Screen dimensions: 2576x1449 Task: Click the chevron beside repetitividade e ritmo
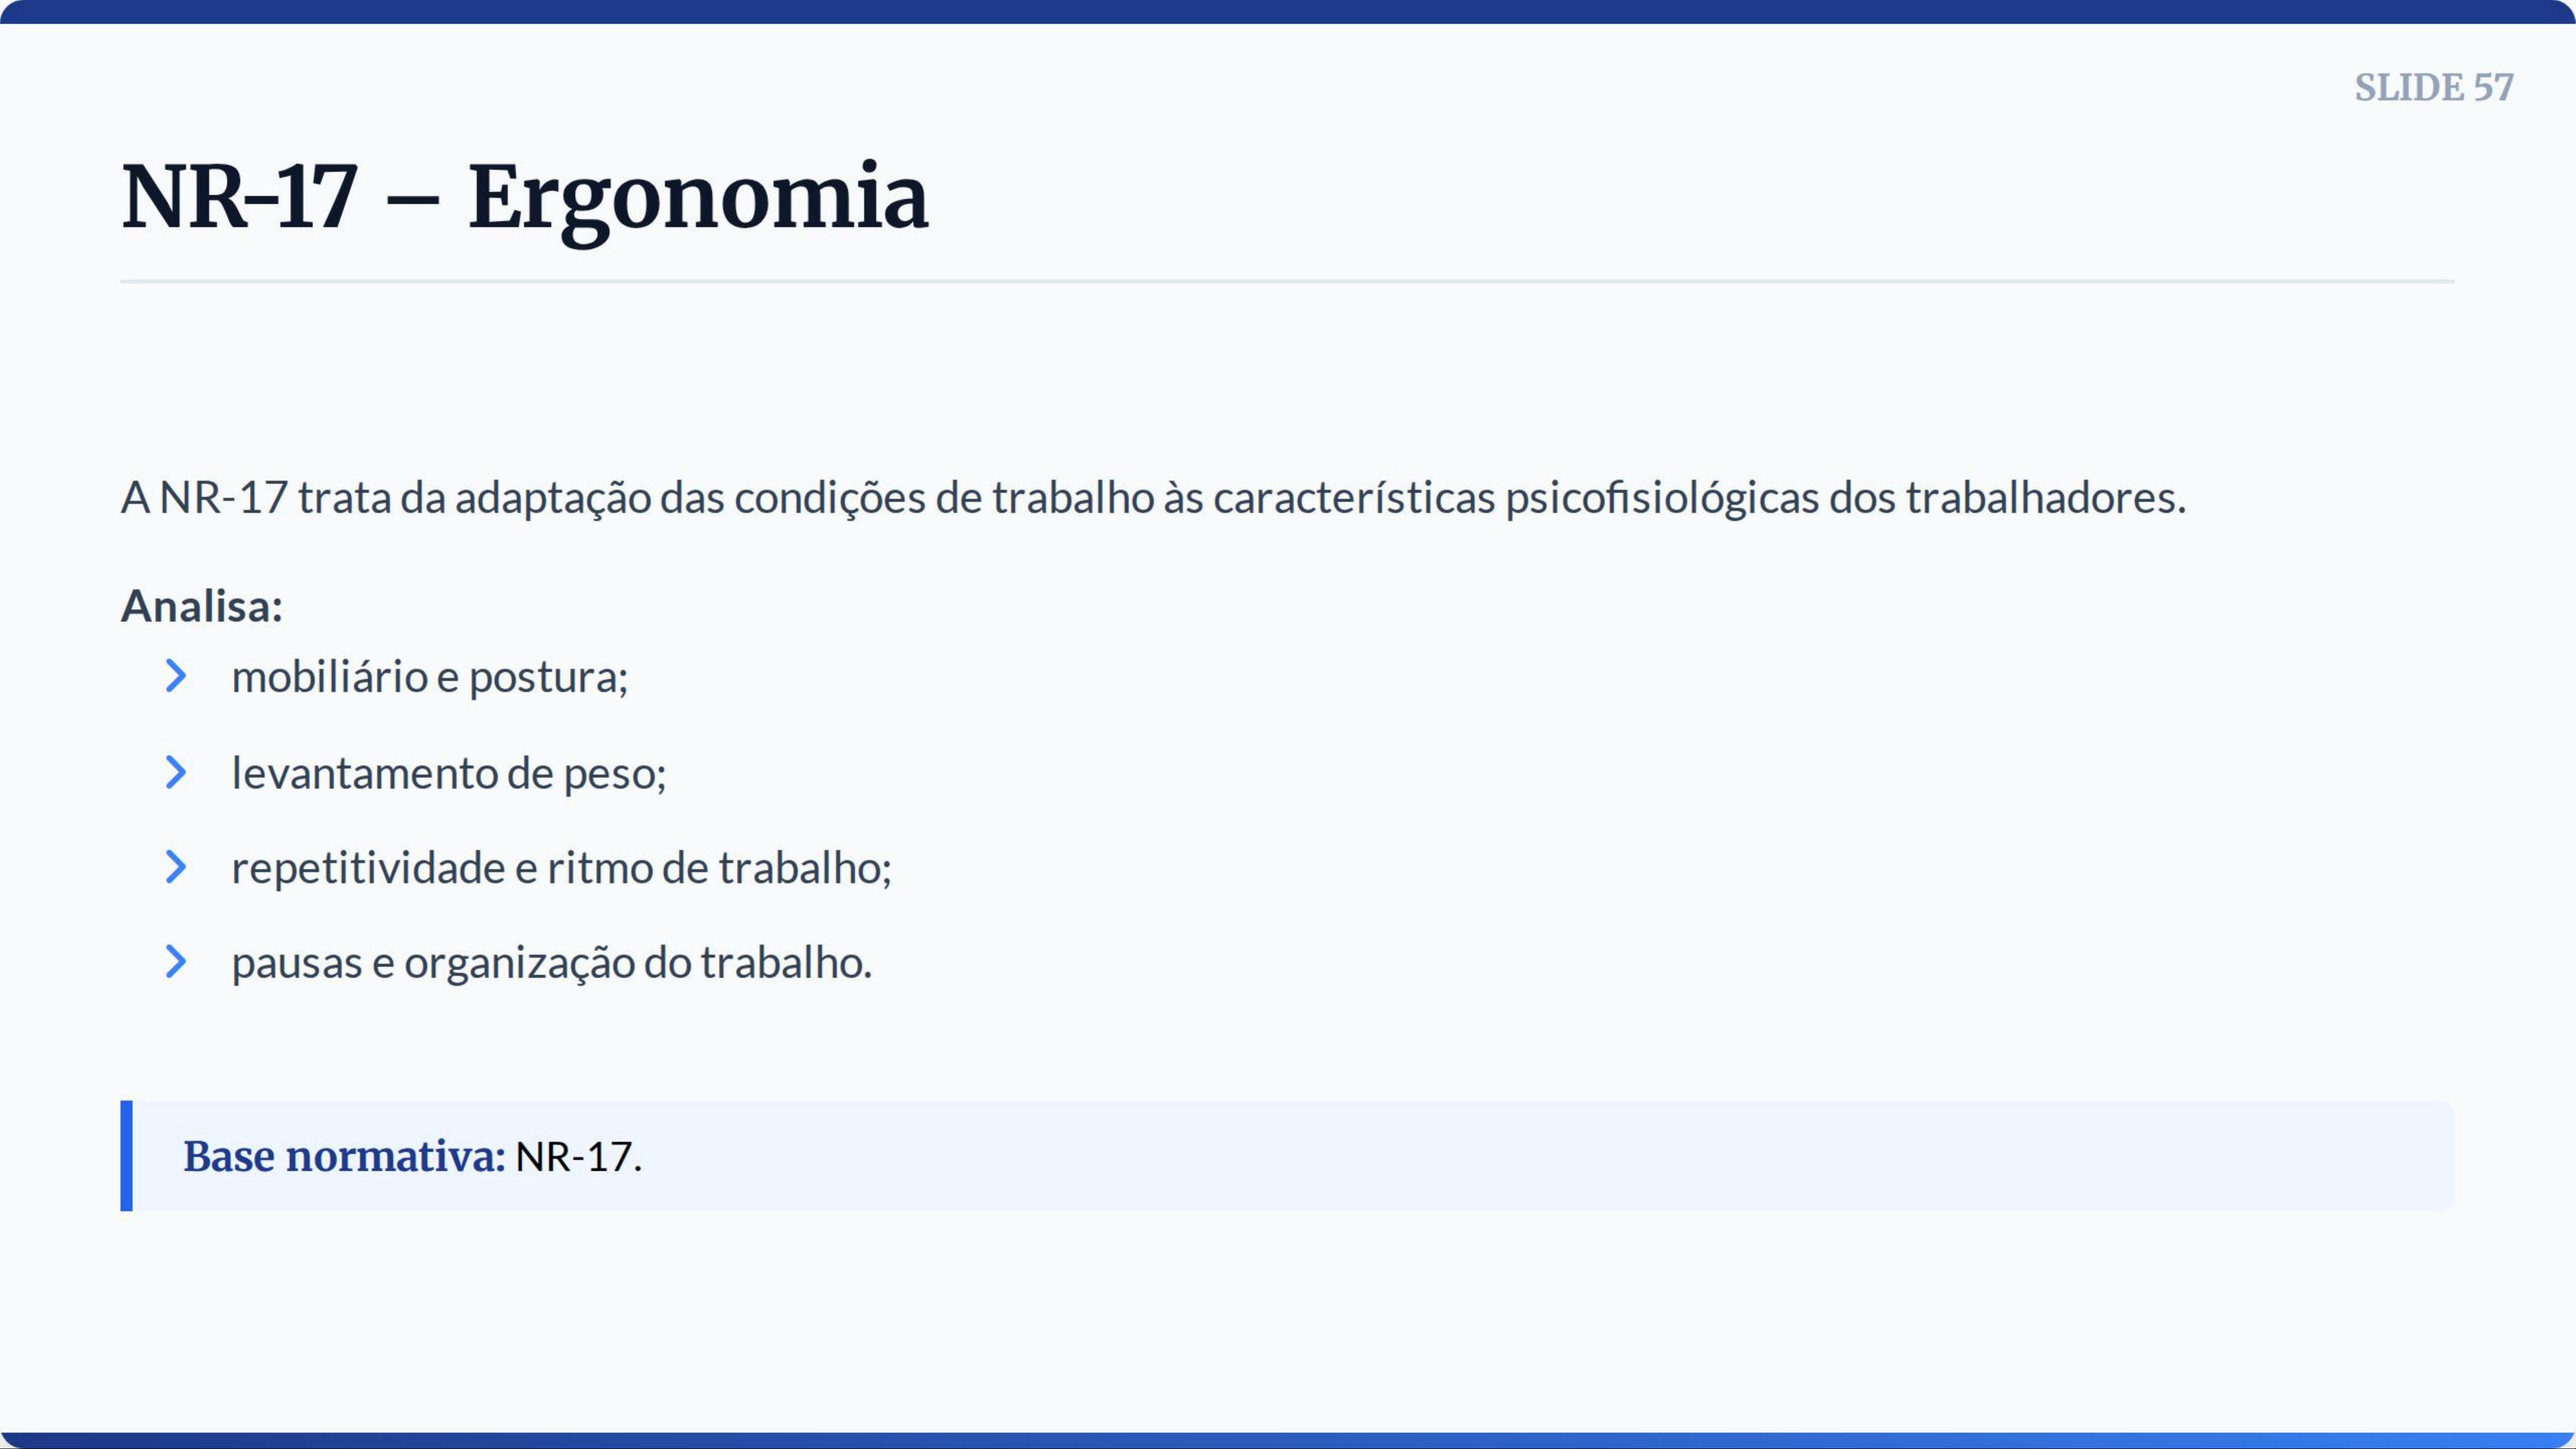point(176,867)
